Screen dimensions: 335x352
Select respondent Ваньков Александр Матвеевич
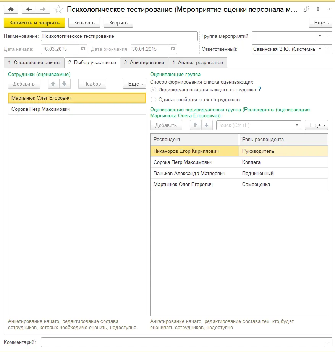(194, 173)
